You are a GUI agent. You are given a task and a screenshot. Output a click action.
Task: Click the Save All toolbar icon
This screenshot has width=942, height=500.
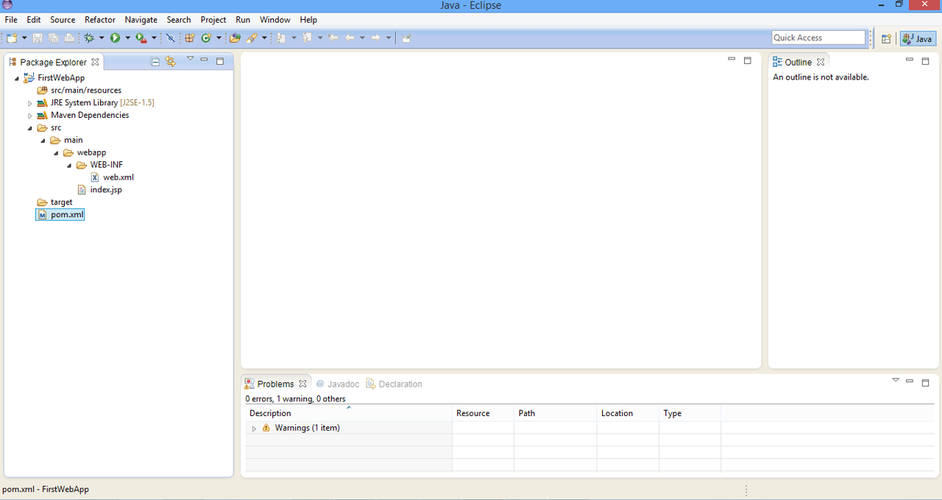coord(54,38)
